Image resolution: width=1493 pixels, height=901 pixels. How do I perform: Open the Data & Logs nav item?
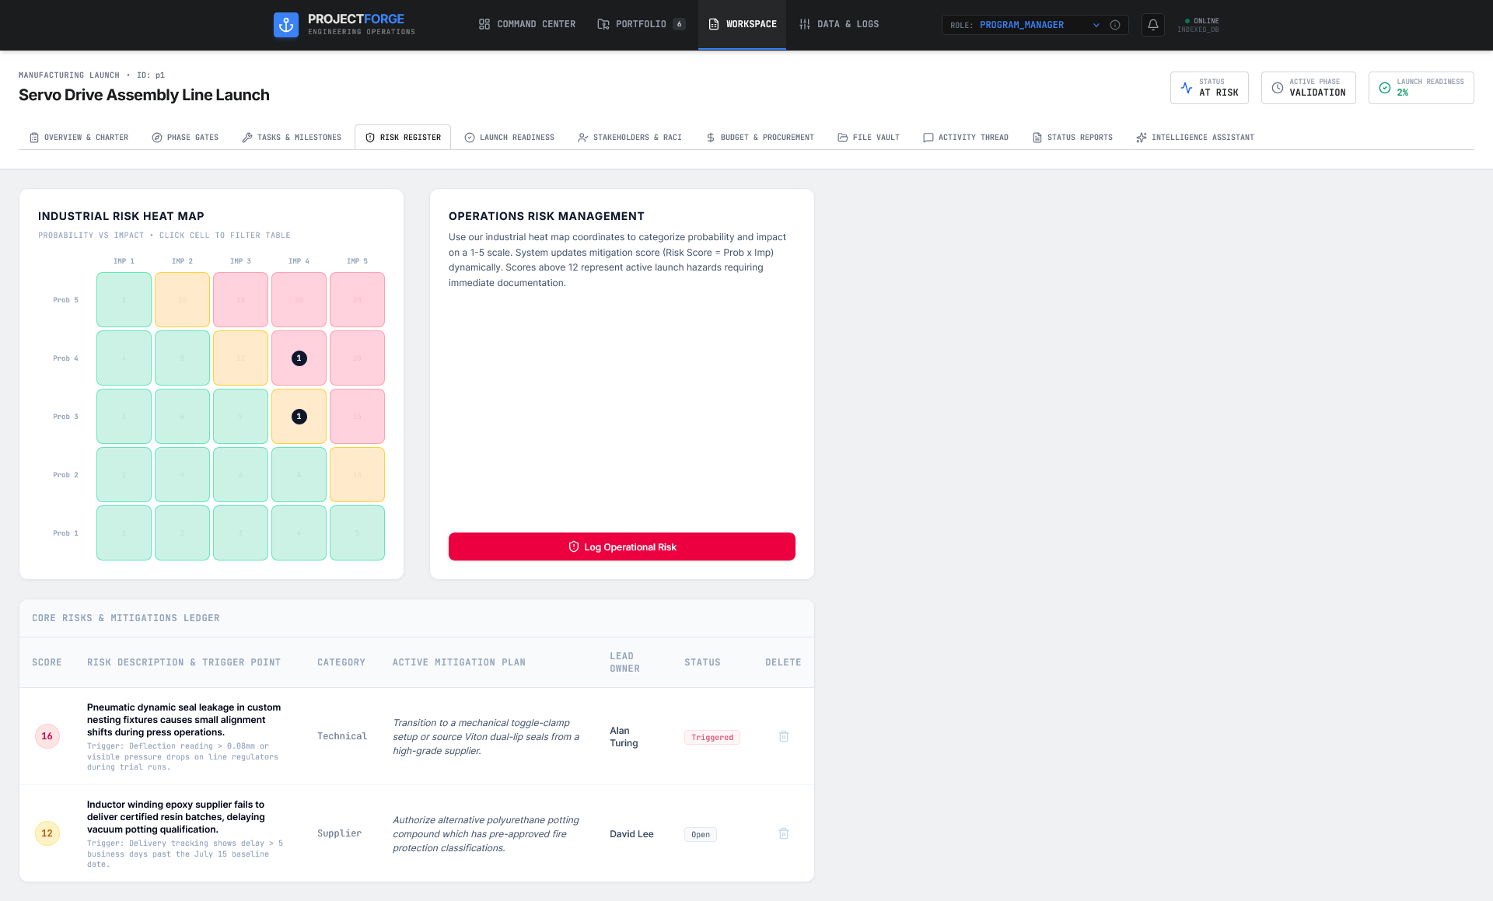pos(839,24)
